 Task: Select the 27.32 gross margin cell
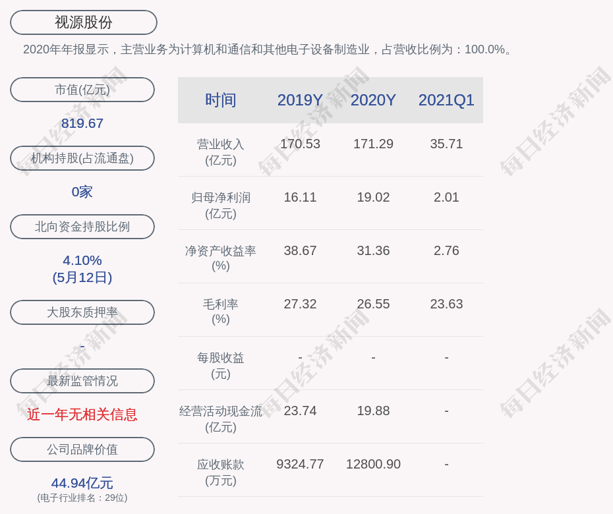(300, 304)
